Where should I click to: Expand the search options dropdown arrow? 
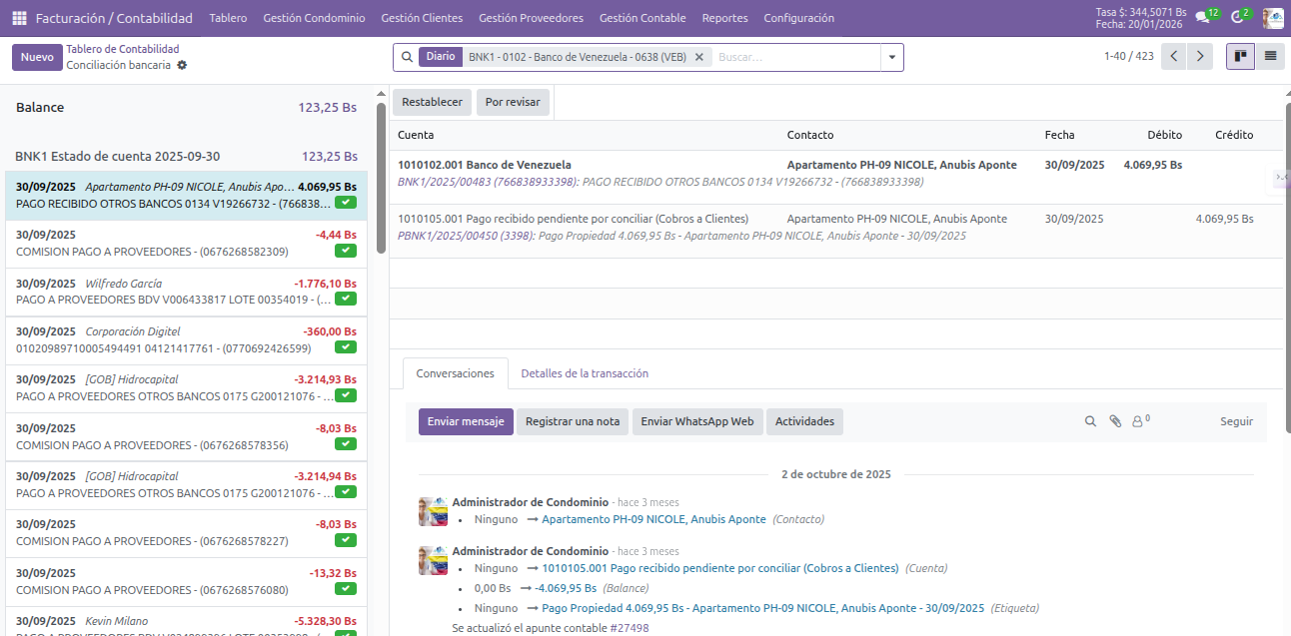click(891, 57)
